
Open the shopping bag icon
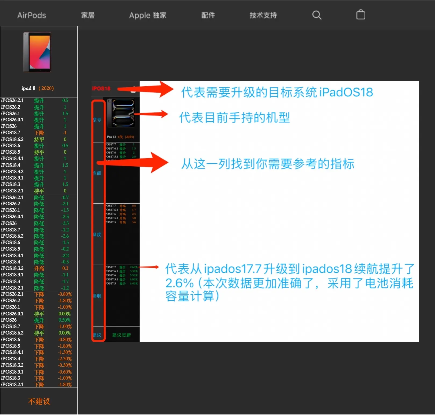[x=361, y=15]
